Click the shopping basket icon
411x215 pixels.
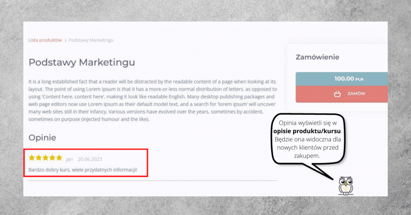tap(337, 94)
